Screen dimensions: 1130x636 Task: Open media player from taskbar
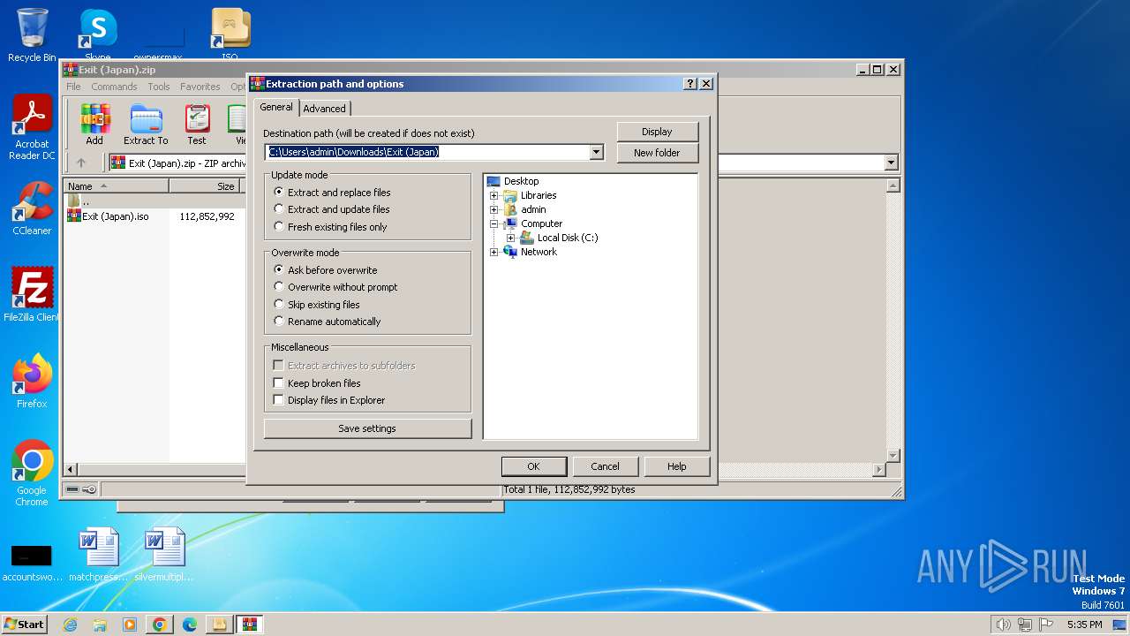[130, 625]
